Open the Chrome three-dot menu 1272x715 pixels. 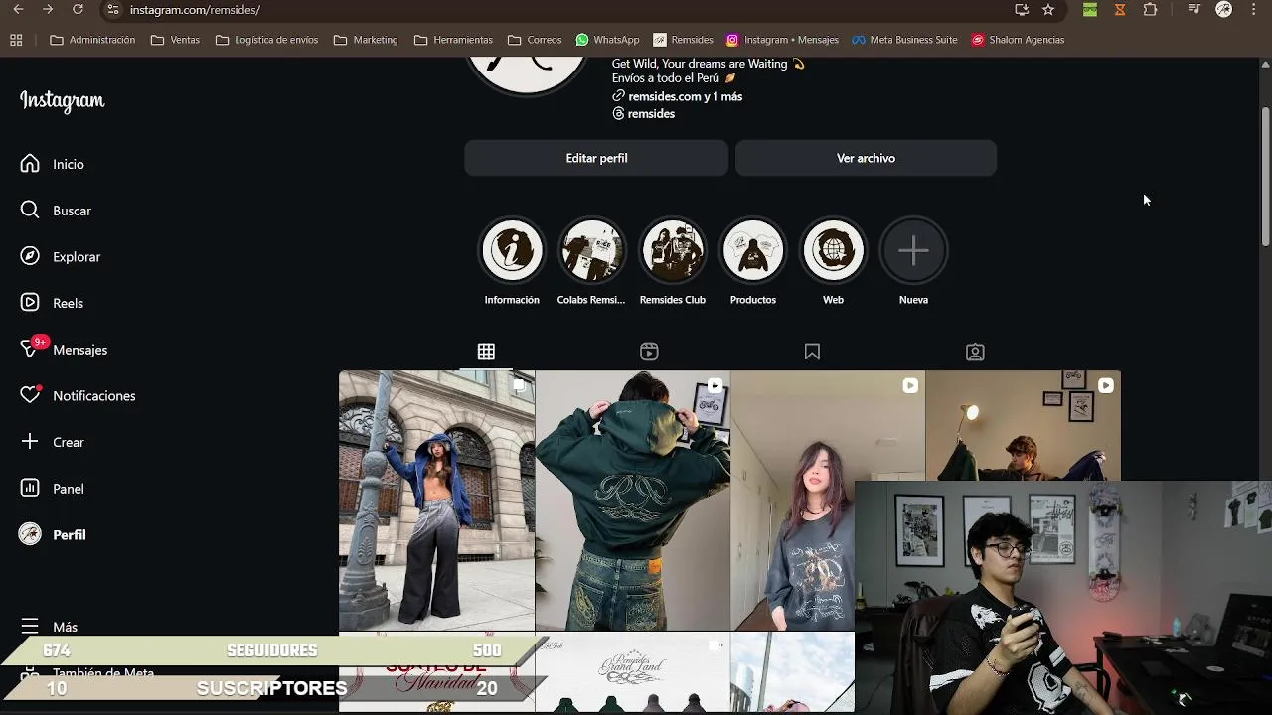(x=1254, y=9)
